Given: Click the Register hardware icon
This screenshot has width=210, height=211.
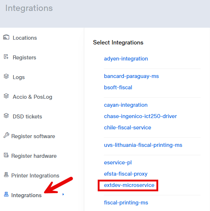Looking at the screenshot, I should [x=6, y=155].
